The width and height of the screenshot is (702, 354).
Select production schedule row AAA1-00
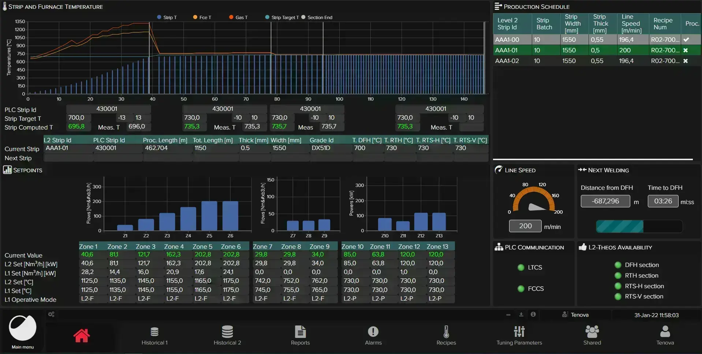[597, 39]
